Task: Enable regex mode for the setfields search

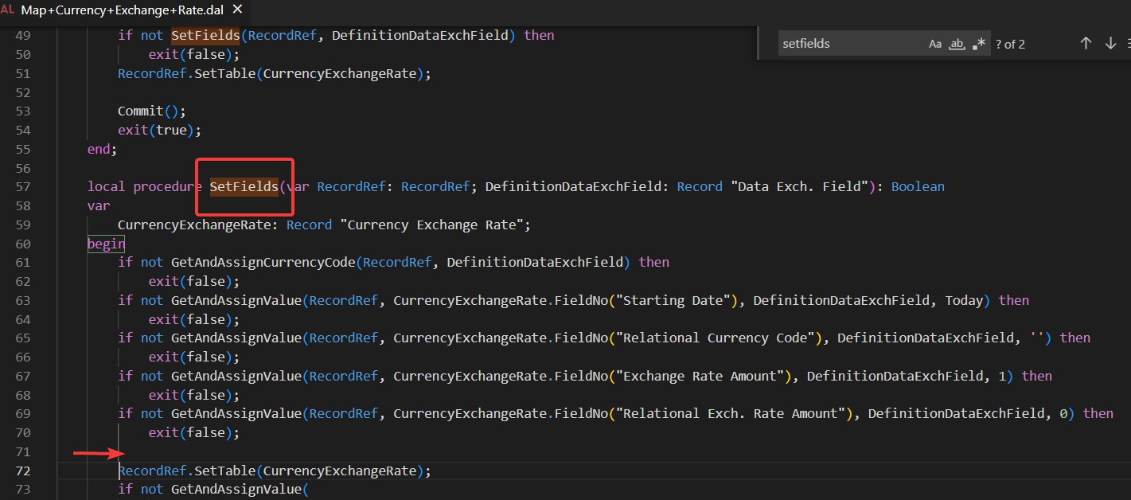Action: pyautogui.click(x=977, y=44)
